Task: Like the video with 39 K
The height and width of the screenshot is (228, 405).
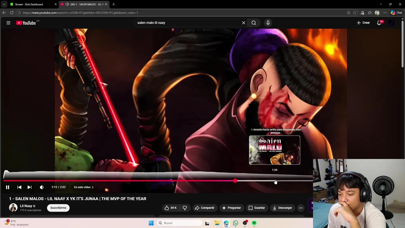Action: [x=171, y=208]
